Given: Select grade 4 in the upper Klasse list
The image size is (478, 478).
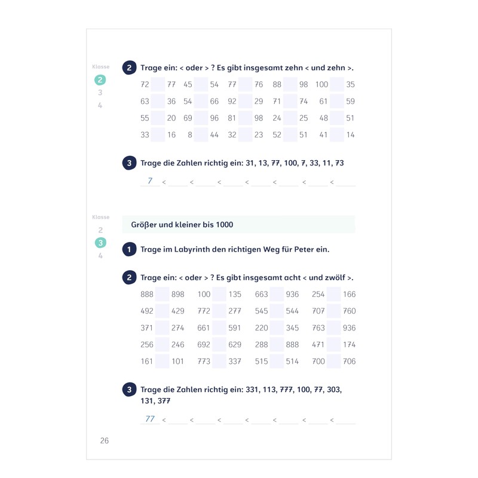Looking at the screenshot, I should 100,106.
